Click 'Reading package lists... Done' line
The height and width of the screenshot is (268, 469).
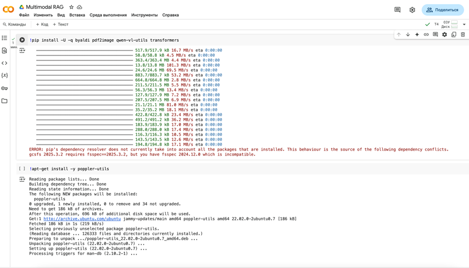[x=64, y=179]
